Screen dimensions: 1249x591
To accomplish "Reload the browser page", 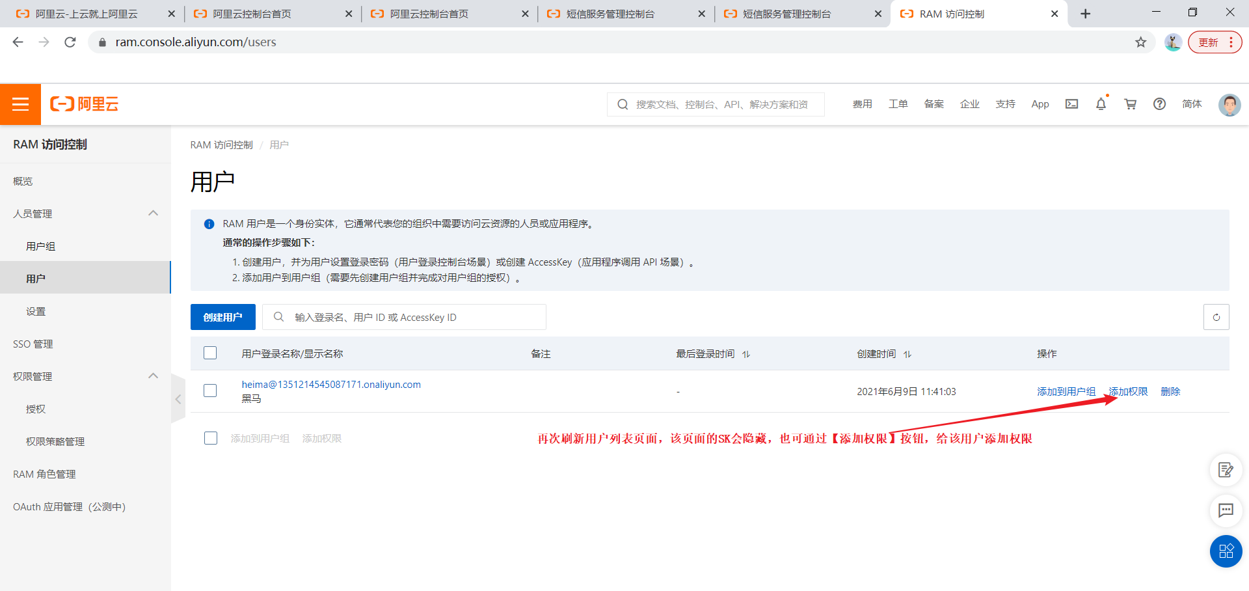I will [70, 42].
